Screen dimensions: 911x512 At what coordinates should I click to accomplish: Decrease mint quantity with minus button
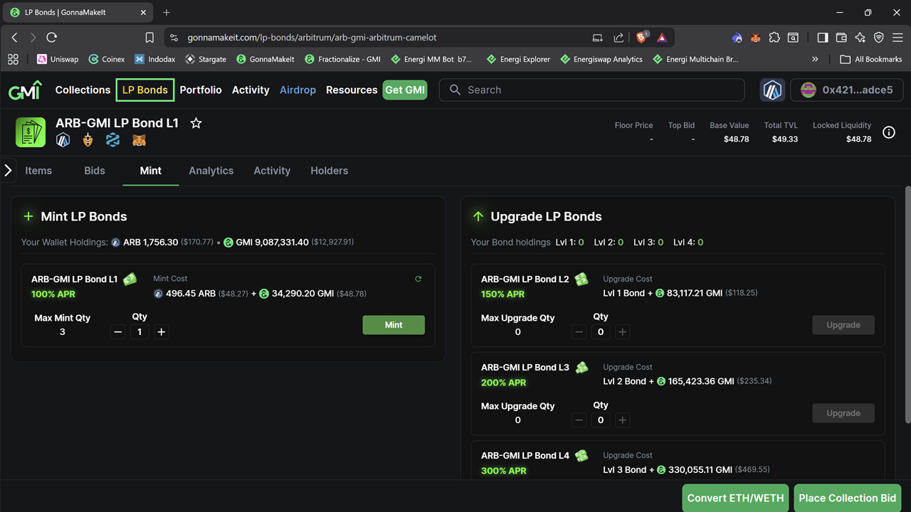118,332
